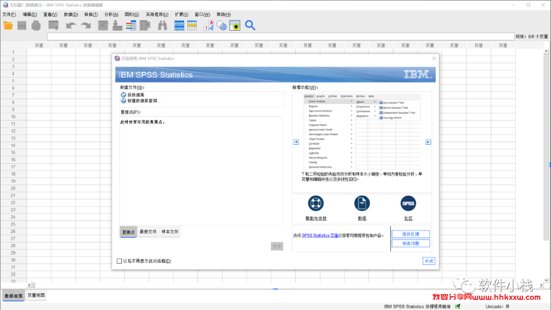Click the yellow table Select Cases icon

[192, 25]
